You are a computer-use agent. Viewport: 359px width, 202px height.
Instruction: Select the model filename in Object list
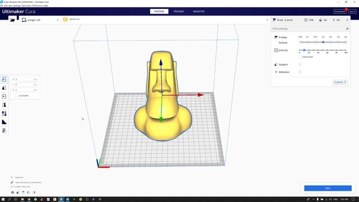[28, 182]
